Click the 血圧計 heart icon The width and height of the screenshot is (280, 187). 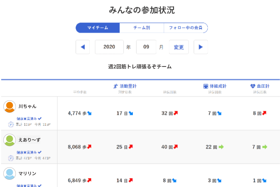(253, 86)
